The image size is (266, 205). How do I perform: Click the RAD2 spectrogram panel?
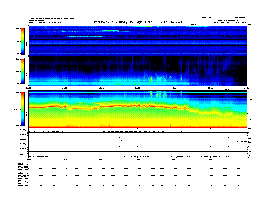138,41
